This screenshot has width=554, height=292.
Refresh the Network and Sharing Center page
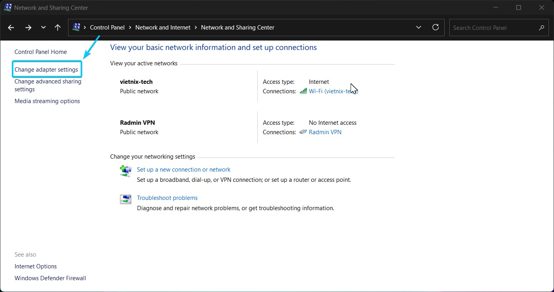(x=435, y=28)
